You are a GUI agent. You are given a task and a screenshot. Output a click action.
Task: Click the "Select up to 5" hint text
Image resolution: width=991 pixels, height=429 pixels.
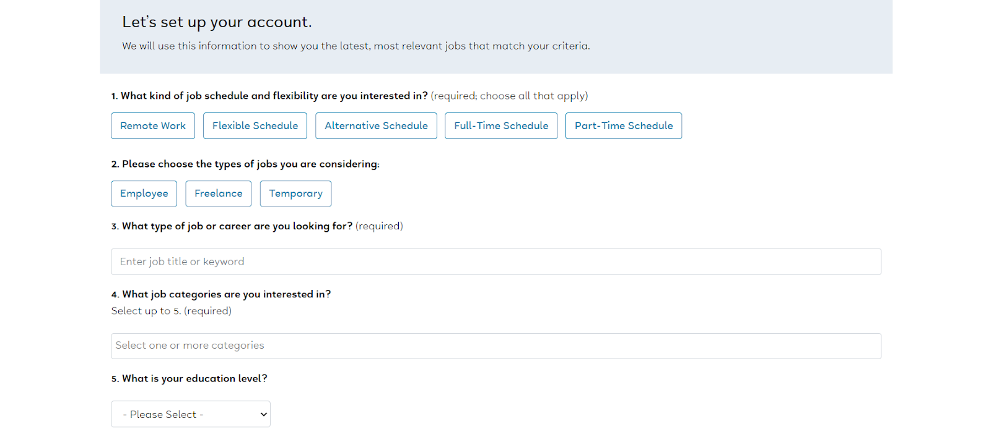tap(171, 311)
